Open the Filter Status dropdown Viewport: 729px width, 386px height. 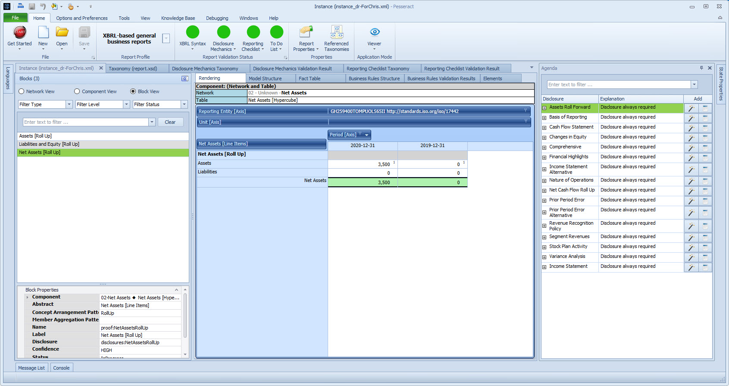pos(184,104)
